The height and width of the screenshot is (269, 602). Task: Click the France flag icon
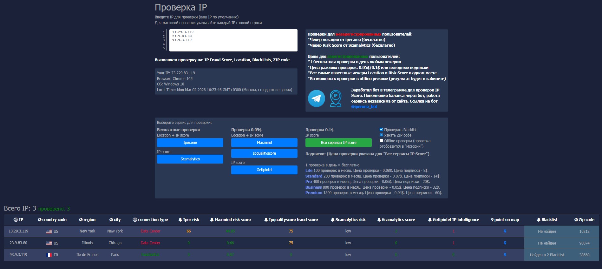[x=49, y=255]
